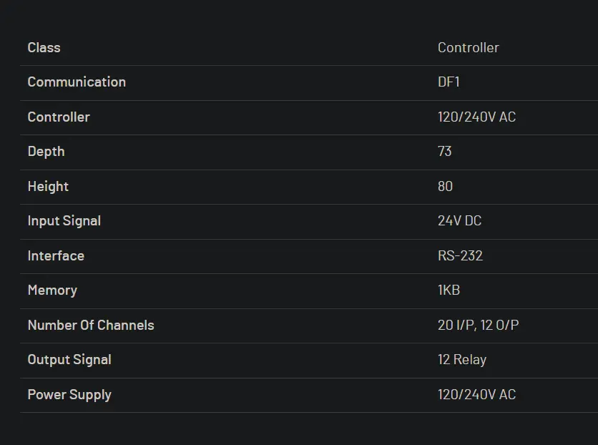Click the Class row label

point(44,47)
